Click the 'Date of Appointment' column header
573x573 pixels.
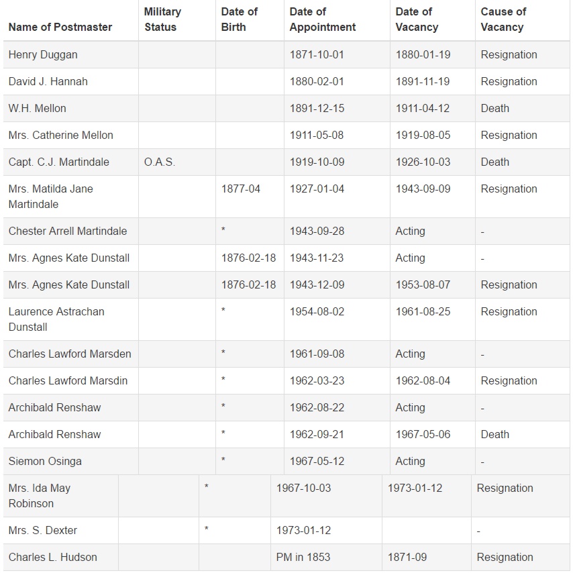pyautogui.click(x=323, y=19)
